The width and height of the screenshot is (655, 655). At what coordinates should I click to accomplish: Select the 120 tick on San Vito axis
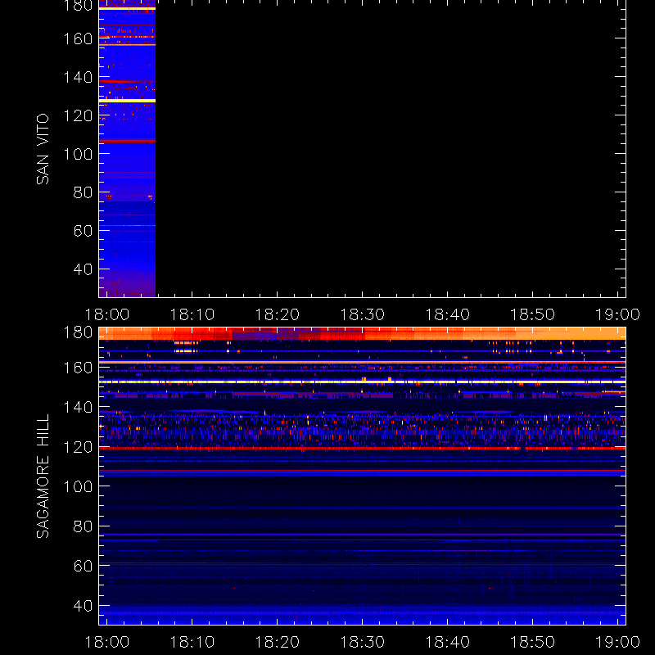[x=78, y=115]
